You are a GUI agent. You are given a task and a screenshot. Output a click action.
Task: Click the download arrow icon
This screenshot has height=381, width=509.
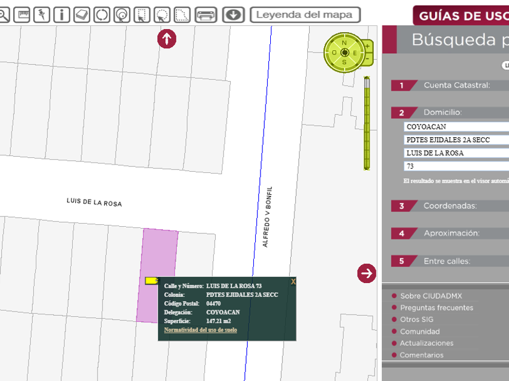pos(233,15)
